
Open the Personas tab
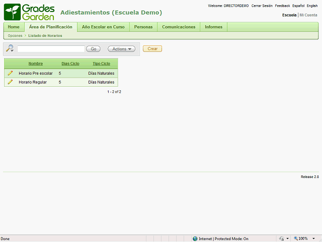pos(143,27)
